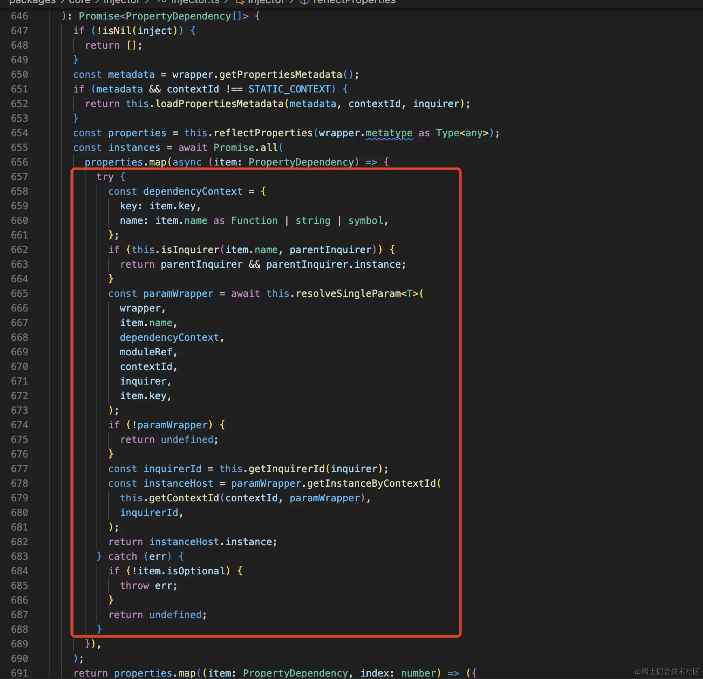703x679 pixels.
Task: Click the 'try' keyword
Action: tap(105, 177)
